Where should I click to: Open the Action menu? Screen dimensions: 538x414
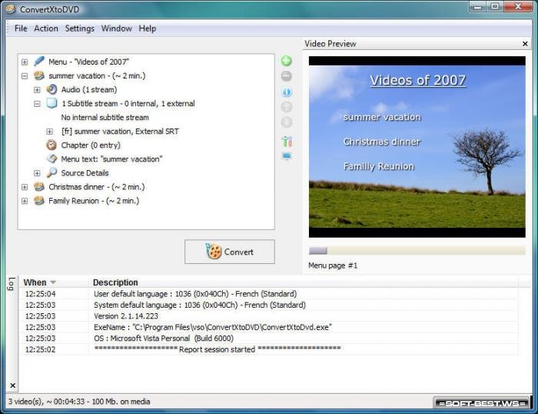click(46, 28)
